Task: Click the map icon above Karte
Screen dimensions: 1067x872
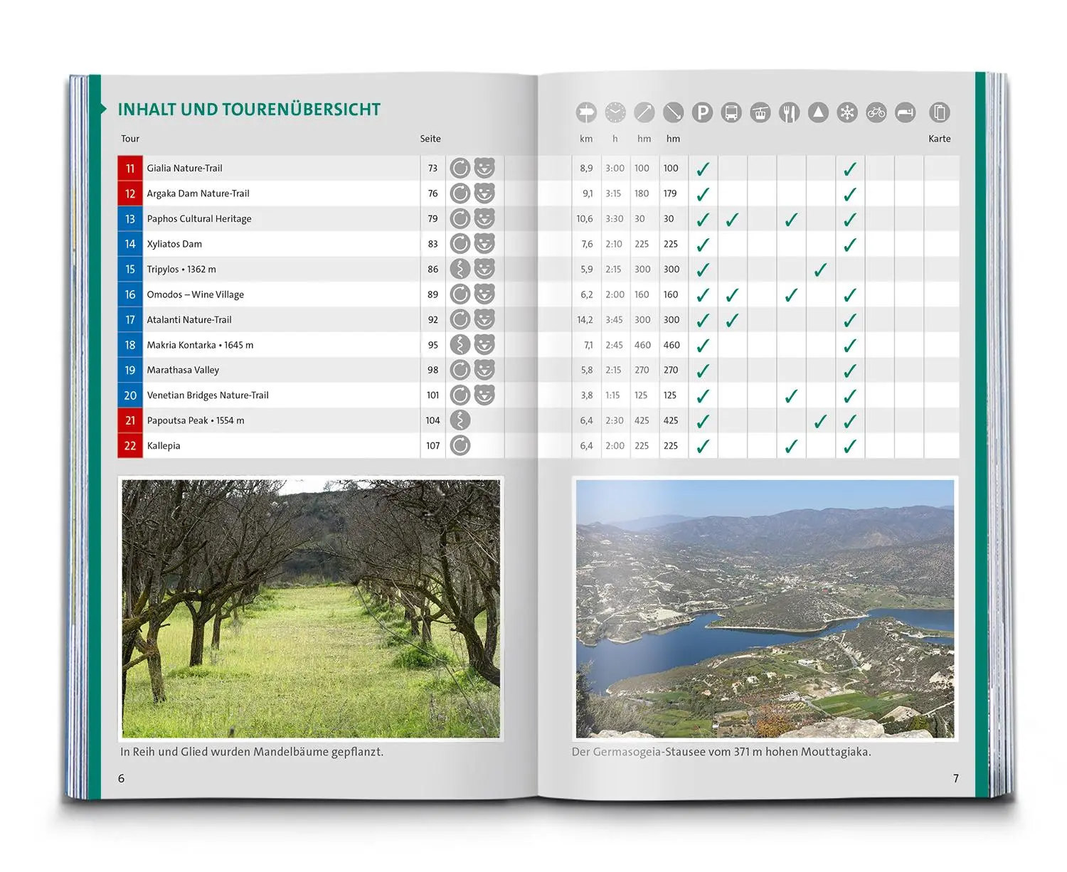Action: 940,112
